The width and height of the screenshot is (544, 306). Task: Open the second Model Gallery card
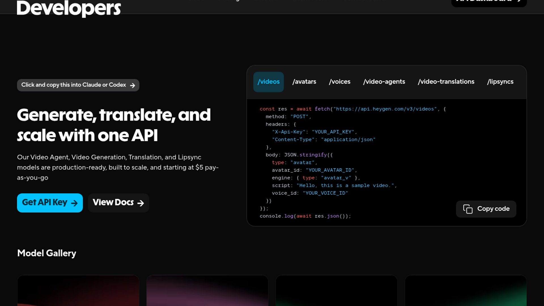pyautogui.click(x=207, y=290)
